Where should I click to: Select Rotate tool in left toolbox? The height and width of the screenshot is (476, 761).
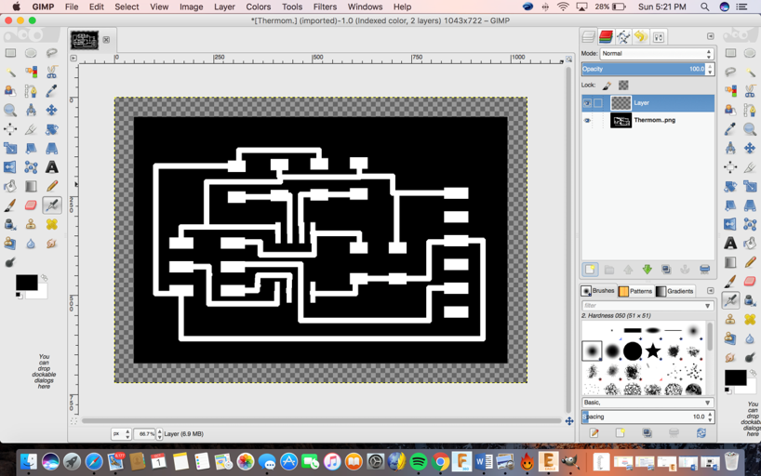coord(52,129)
